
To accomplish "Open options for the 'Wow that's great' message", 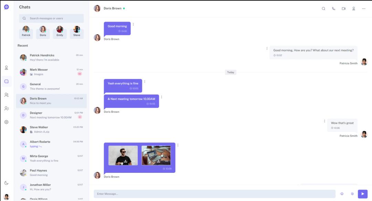I will click(x=324, y=121).
